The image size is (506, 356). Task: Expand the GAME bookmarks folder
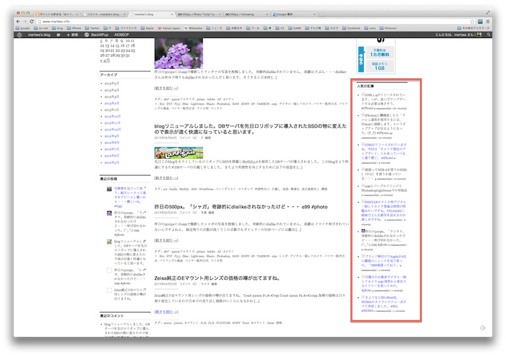click(295, 28)
